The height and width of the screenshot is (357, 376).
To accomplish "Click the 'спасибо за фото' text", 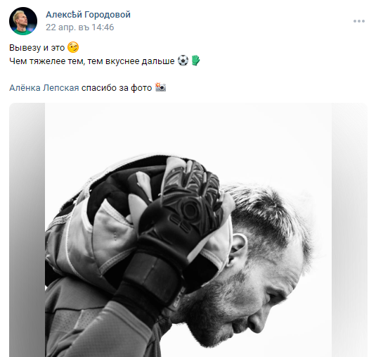I will [117, 88].
